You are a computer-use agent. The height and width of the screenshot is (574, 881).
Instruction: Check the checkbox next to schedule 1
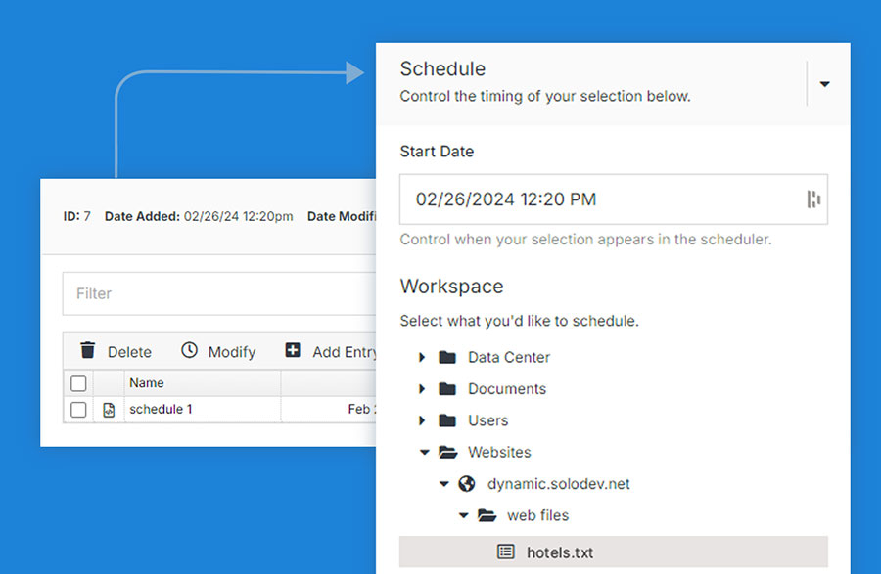click(78, 410)
